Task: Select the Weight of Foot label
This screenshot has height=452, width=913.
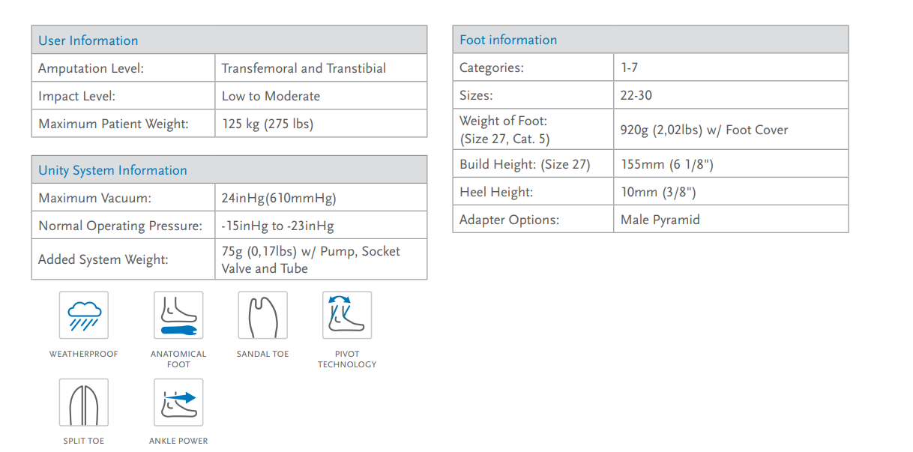Action: pos(504,129)
